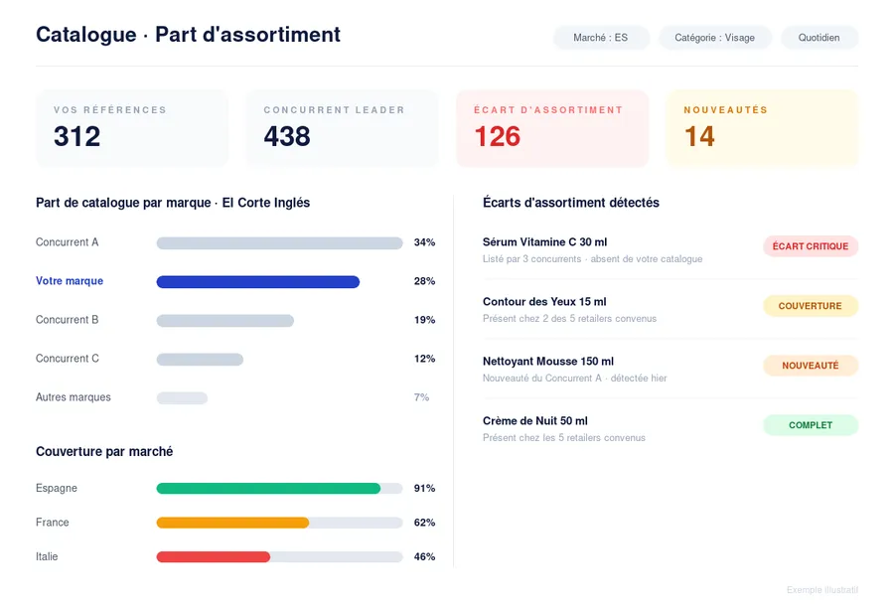Click 'Listé par 3 concurrents' description
Screen dimensions: 894x611
click(592, 259)
